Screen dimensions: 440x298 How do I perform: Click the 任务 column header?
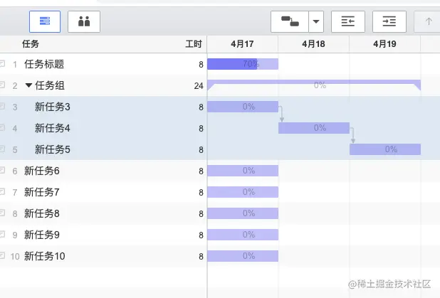tap(31, 43)
